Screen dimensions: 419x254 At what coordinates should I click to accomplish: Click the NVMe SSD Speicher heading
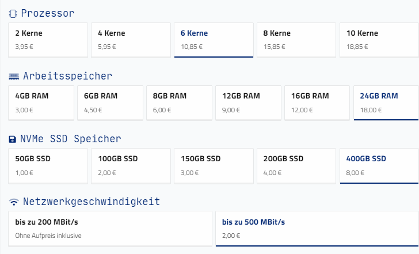click(71, 139)
